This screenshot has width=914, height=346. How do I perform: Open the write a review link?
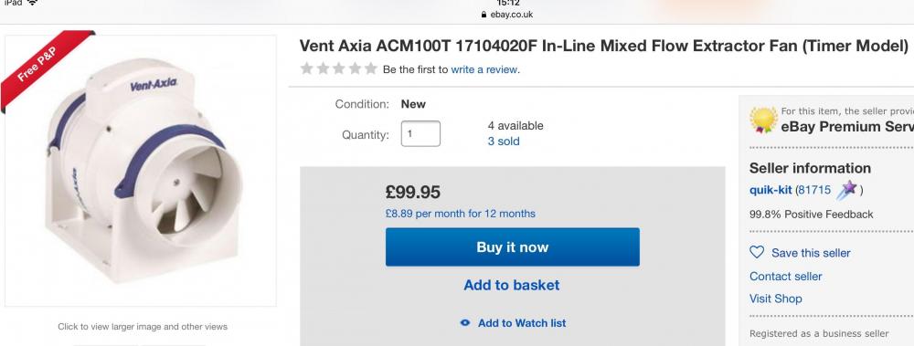pyautogui.click(x=484, y=69)
